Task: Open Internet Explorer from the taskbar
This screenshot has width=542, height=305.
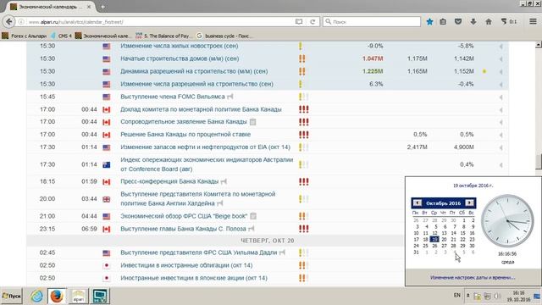Action: (36, 296)
